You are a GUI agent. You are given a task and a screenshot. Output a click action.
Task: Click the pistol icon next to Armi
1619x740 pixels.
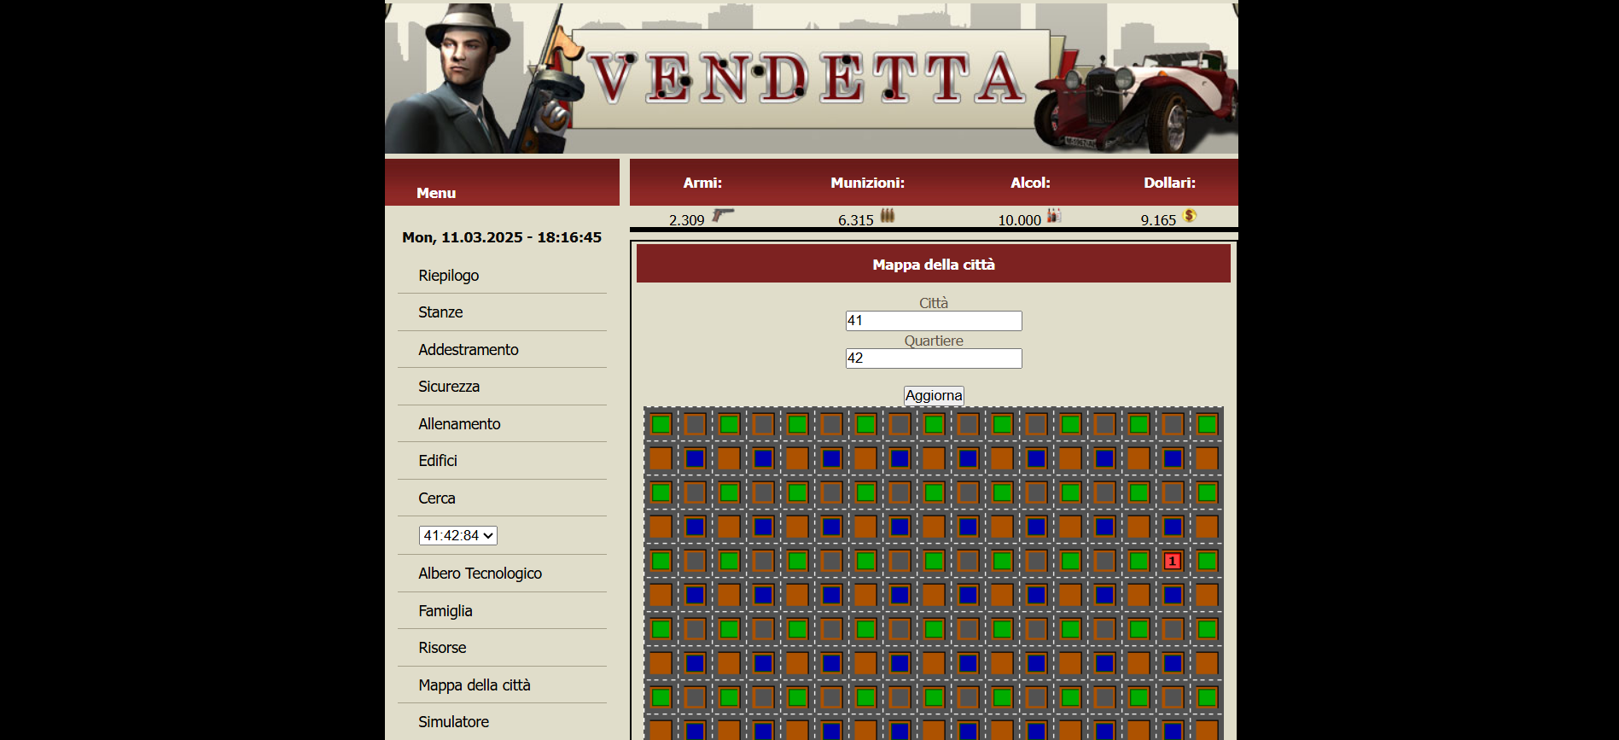tap(723, 215)
